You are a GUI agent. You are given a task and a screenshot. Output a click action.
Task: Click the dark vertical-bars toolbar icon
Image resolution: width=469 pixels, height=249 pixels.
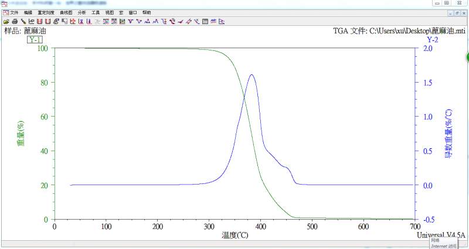[122, 22]
